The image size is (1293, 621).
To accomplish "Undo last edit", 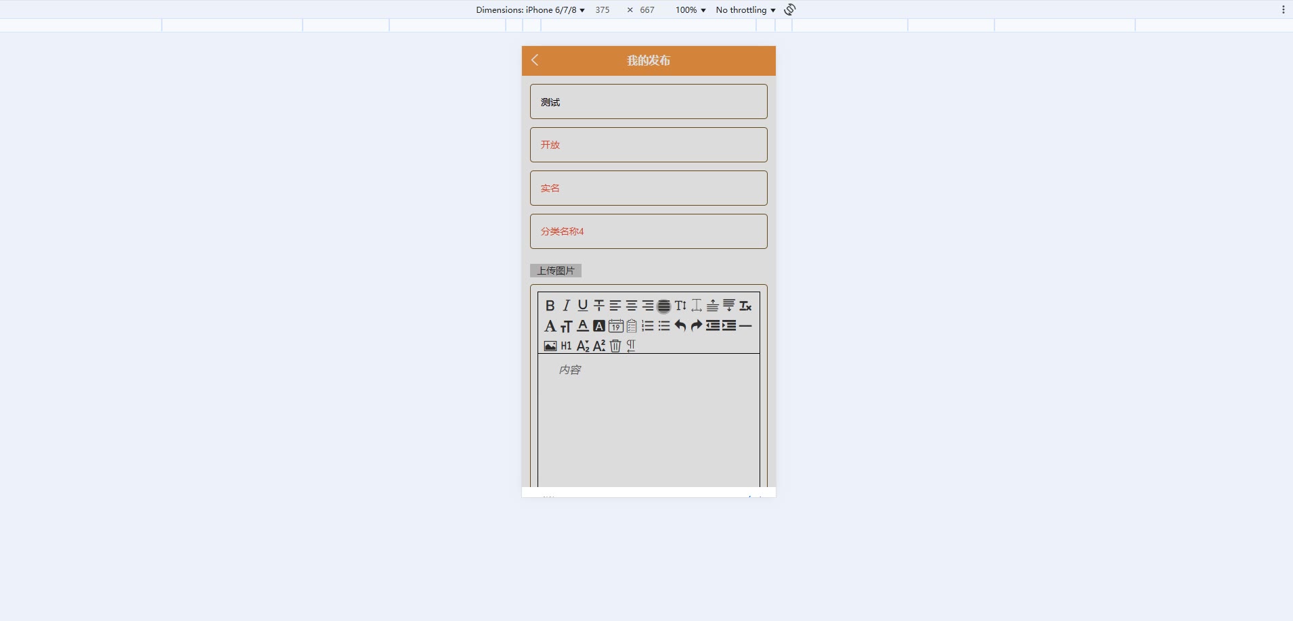I will (680, 326).
